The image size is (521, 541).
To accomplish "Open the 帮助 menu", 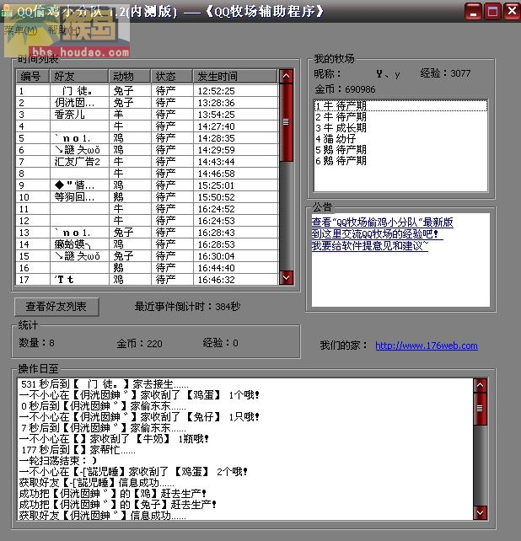I will 64,30.
